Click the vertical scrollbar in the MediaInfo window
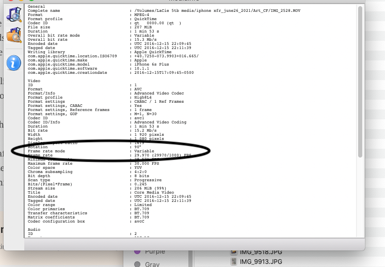This screenshot has height=267, width=385. (x=360, y=82)
